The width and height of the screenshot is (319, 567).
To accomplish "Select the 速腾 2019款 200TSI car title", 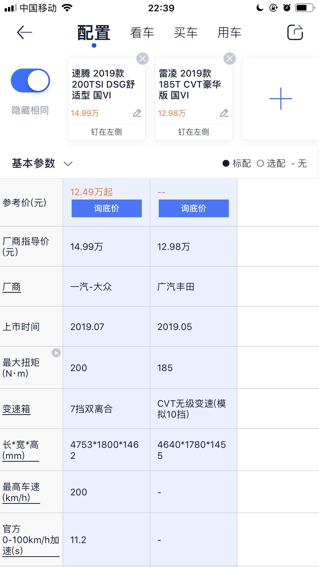I will click(103, 84).
